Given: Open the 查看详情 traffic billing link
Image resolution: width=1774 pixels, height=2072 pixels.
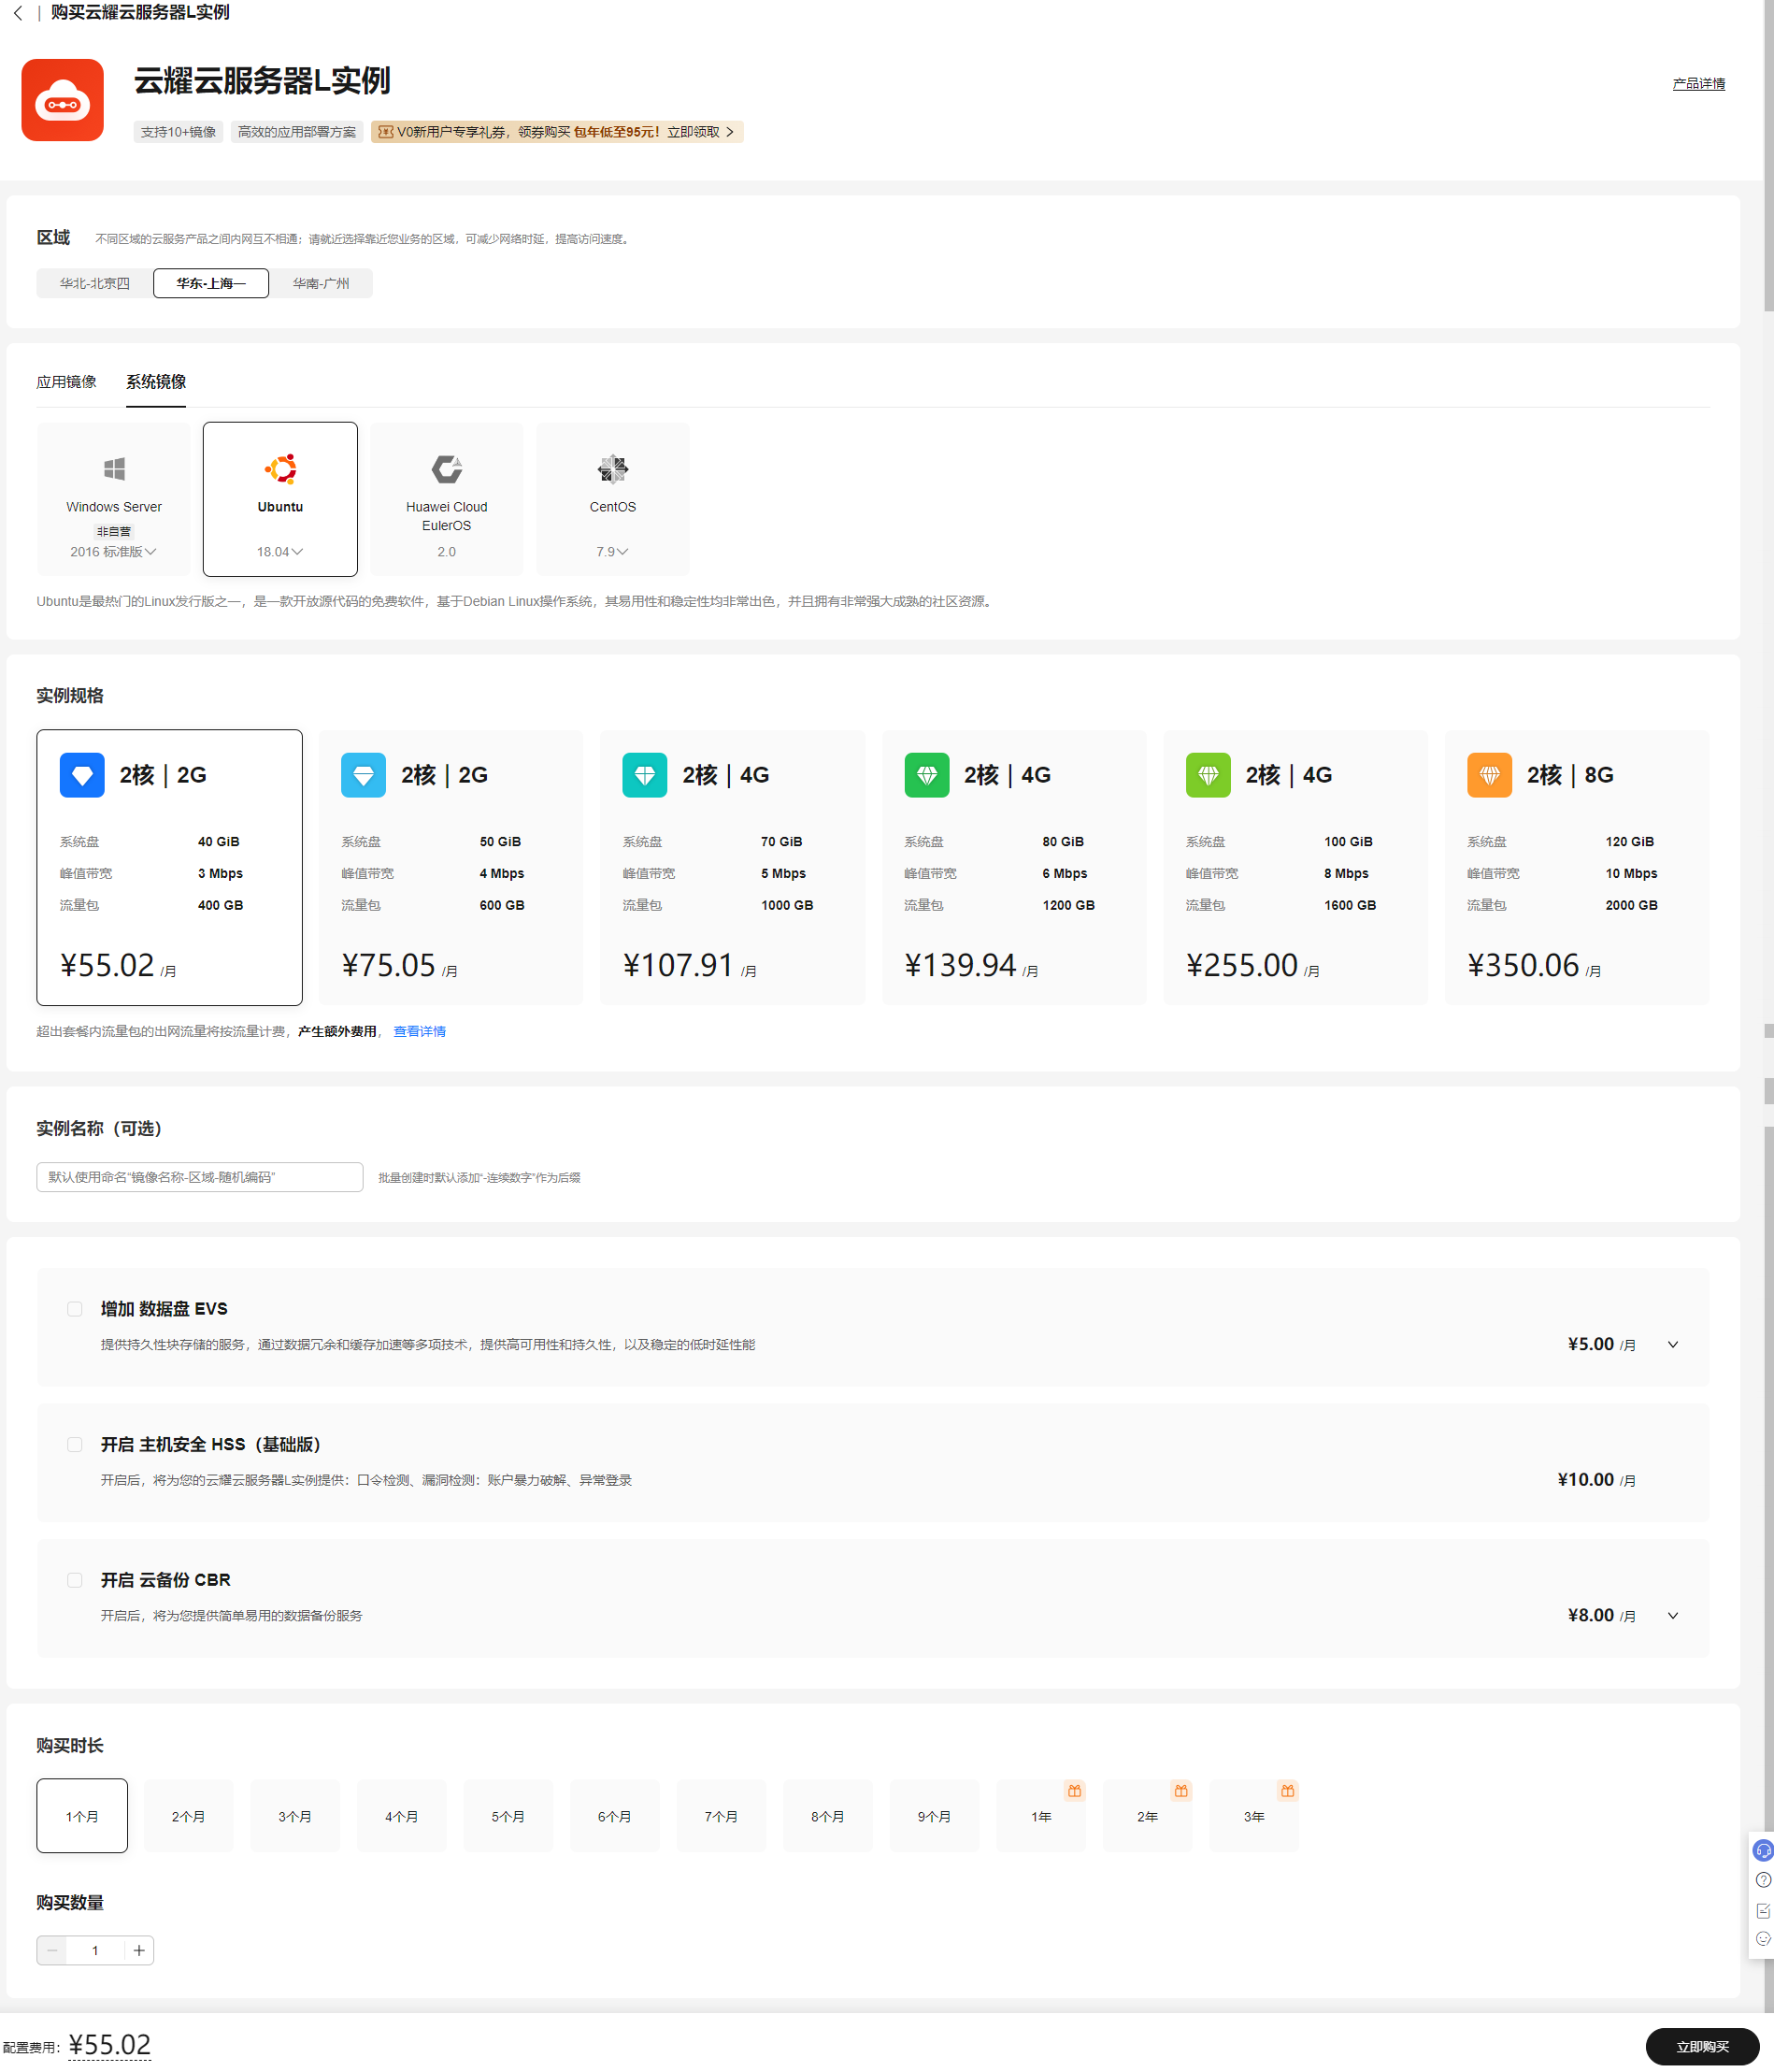Looking at the screenshot, I should point(420,1031).
